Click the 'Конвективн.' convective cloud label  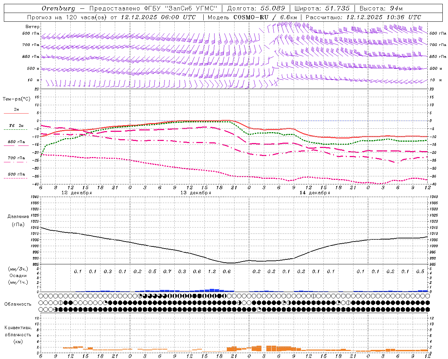pos(18,328)
